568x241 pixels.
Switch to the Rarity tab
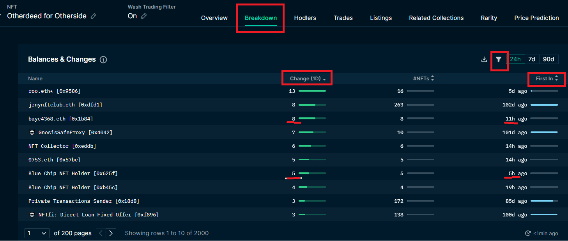pos(489,18)
